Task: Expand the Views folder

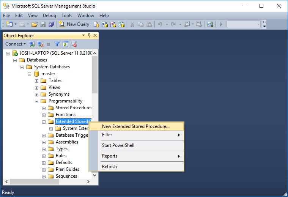Action: click(36, 88)
